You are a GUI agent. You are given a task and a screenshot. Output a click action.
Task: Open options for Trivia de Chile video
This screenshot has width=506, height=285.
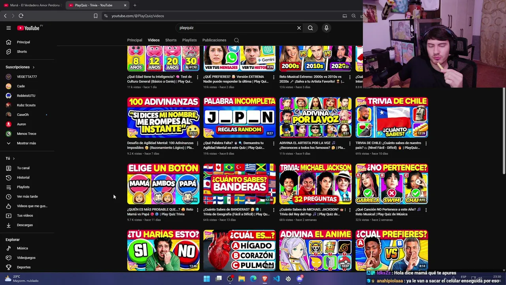426,144
